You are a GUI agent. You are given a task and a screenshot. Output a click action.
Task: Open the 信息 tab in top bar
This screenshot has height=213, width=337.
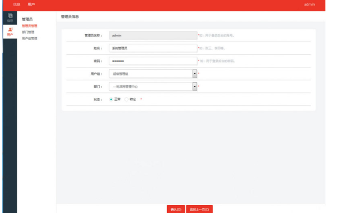tap(17, 4)
